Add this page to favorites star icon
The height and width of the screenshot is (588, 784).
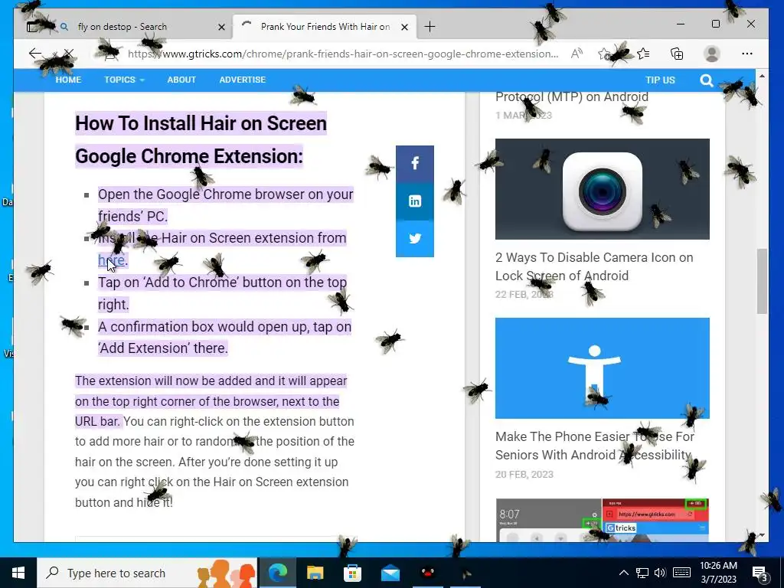605,54
